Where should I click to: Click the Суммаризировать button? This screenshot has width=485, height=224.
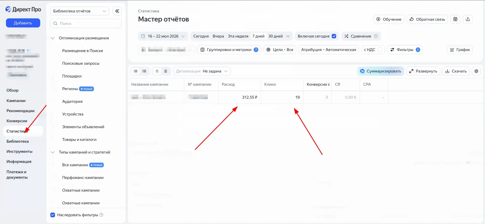click(380, 71)
